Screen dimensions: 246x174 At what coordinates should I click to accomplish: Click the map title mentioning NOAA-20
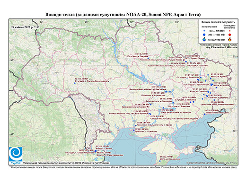pos(123,15)
